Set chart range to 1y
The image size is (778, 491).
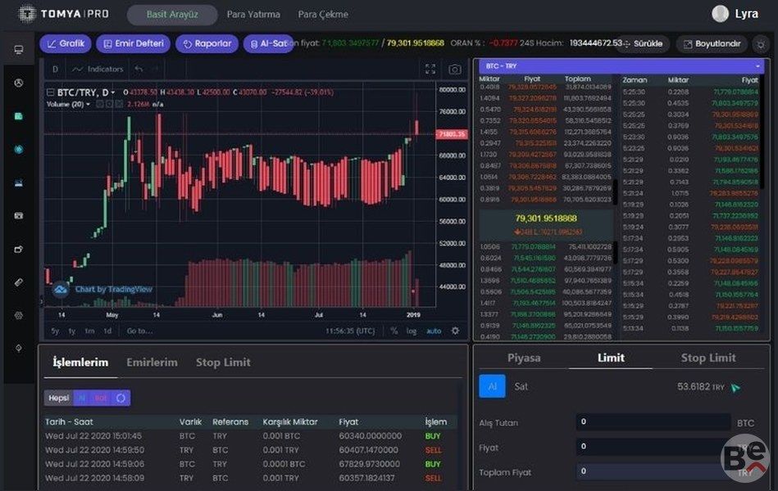point(72,331)
